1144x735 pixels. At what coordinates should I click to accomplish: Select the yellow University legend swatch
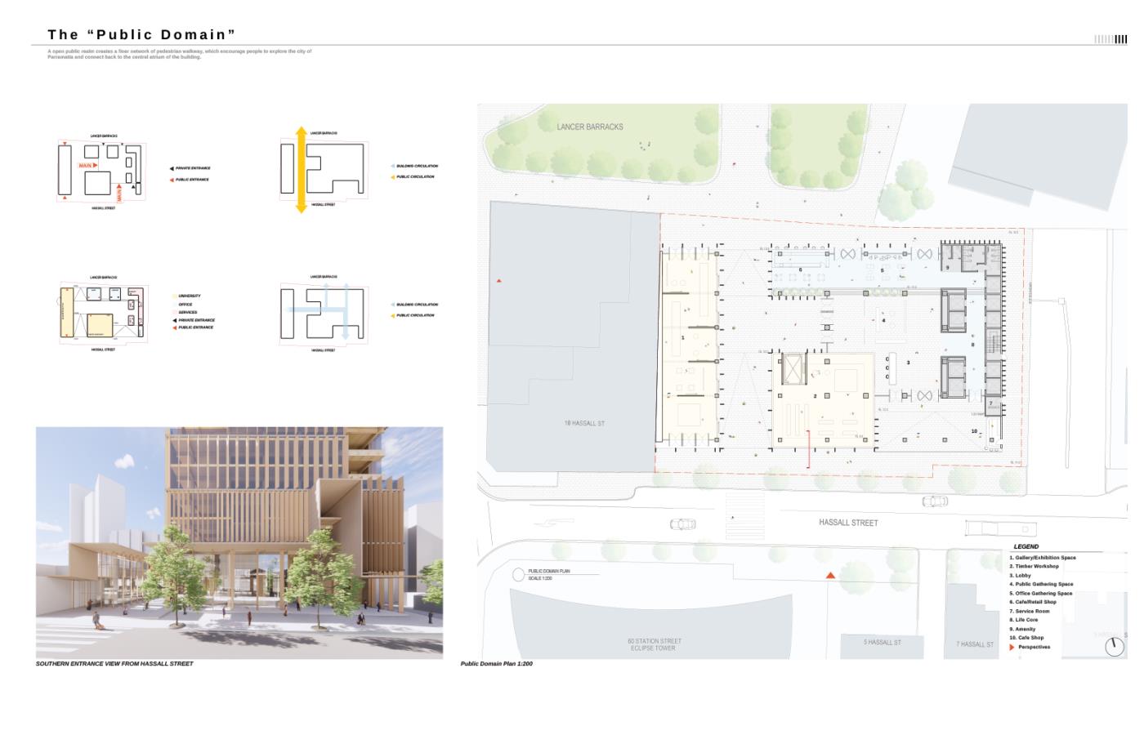(x=174, y=296)
